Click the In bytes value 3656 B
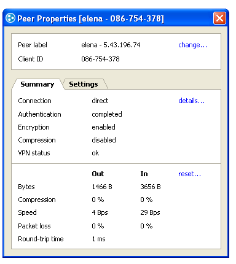Screen dimensions: 236x264 click(x=151, y=187)
